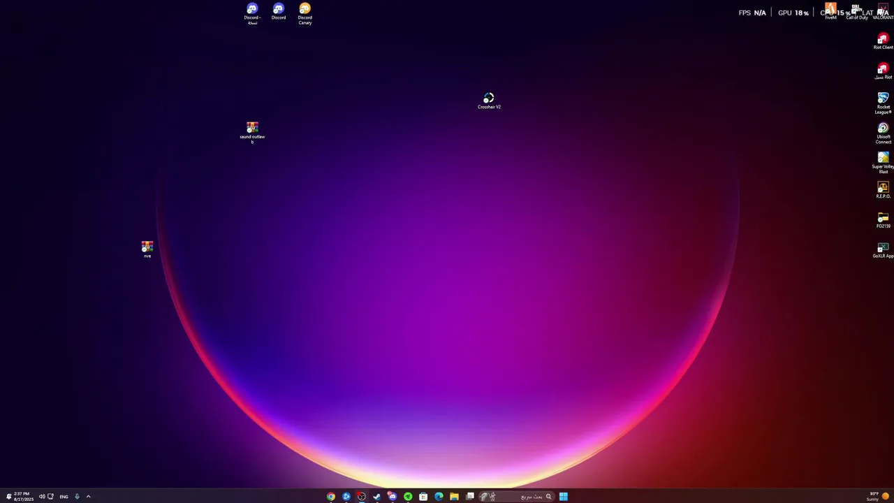Click the microphone icon in system tray
894x503 pixels.
coord(77,497)
